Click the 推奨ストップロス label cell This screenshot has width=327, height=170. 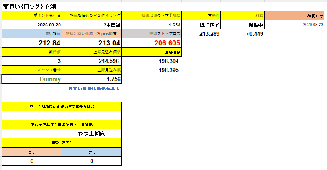pyautogui.click(x=152, y=34)
